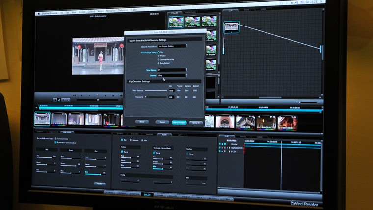Viewport: 373px width, 210px height.
Task: Click the Apply All button
Action: pyautogui.click(x=196, y=123)
